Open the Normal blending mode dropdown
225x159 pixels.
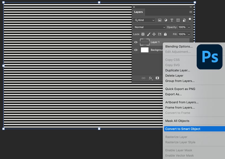click(x=150, y=27)
